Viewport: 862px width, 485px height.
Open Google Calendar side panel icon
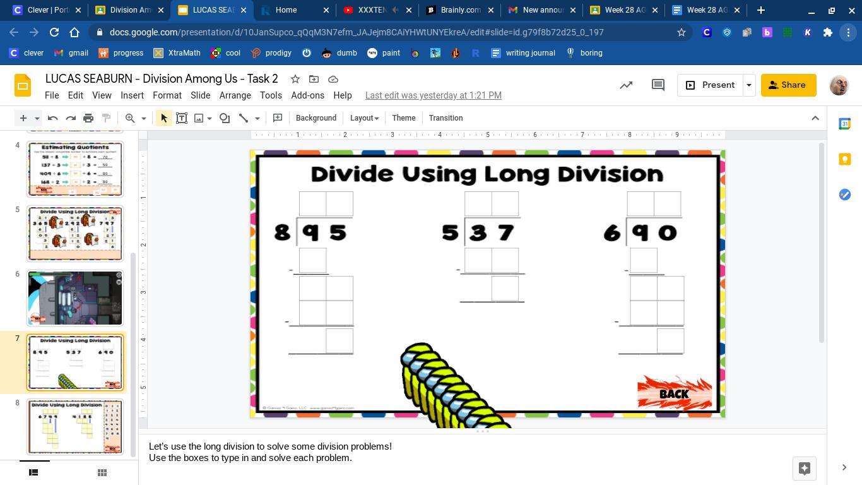[844, 124]
